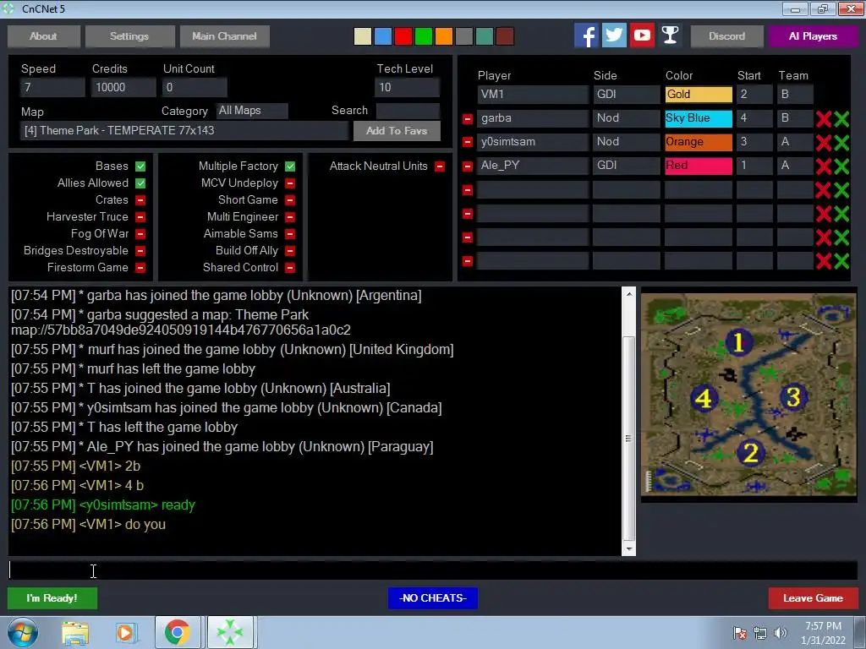Click the -NO CHEATS- button
Viewport: 866px width, 649px height.
[x=433, y=598]
